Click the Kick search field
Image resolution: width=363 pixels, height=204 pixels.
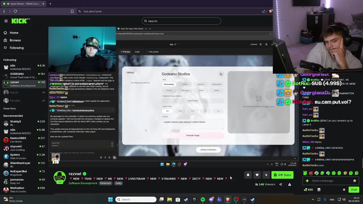pos(181,21)
